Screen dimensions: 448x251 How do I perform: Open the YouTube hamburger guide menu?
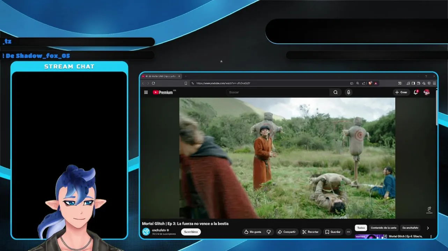tap(146, 92)
